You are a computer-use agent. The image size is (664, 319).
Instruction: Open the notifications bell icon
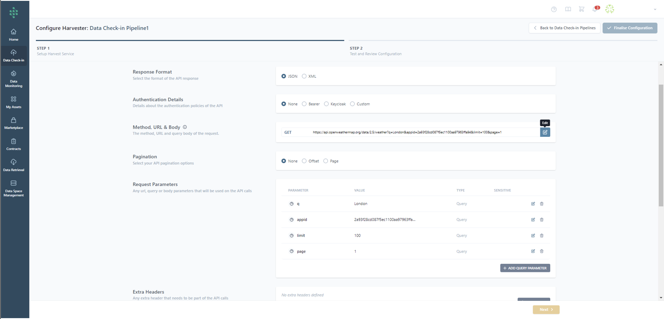pyautogui.click(x=595, y=9)
